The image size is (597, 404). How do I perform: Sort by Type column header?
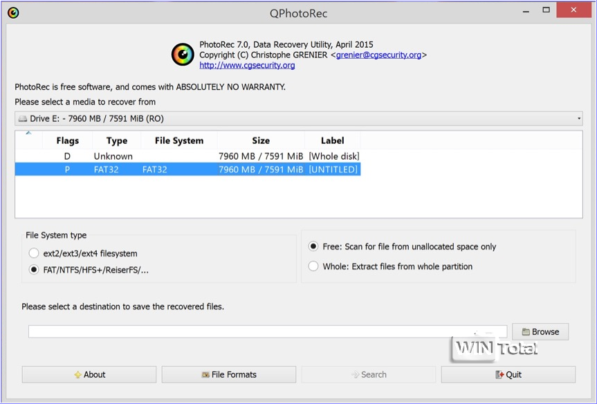(116, 140)
